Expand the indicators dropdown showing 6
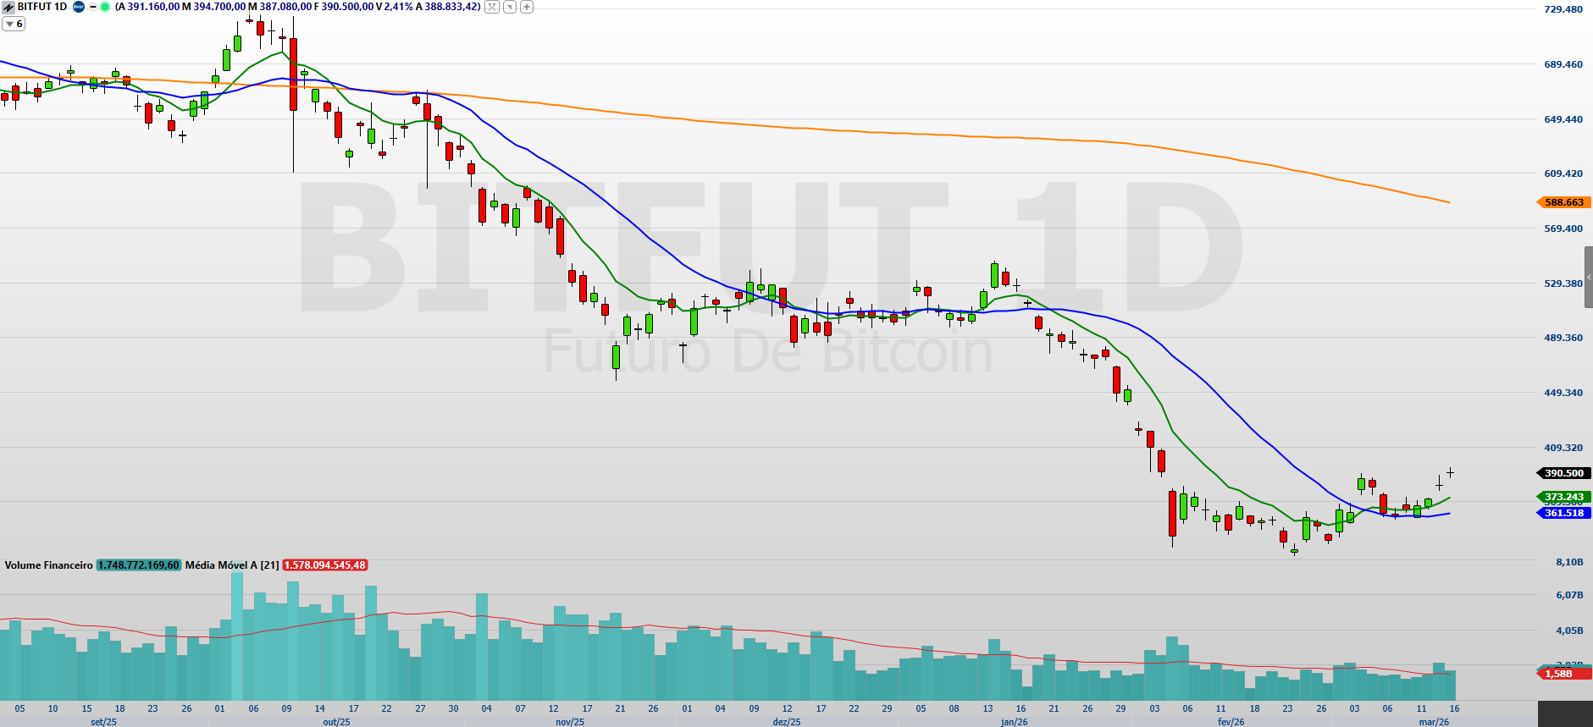Screen dimensions: 1593x727 pyautogui.click(x=14, y=24)
